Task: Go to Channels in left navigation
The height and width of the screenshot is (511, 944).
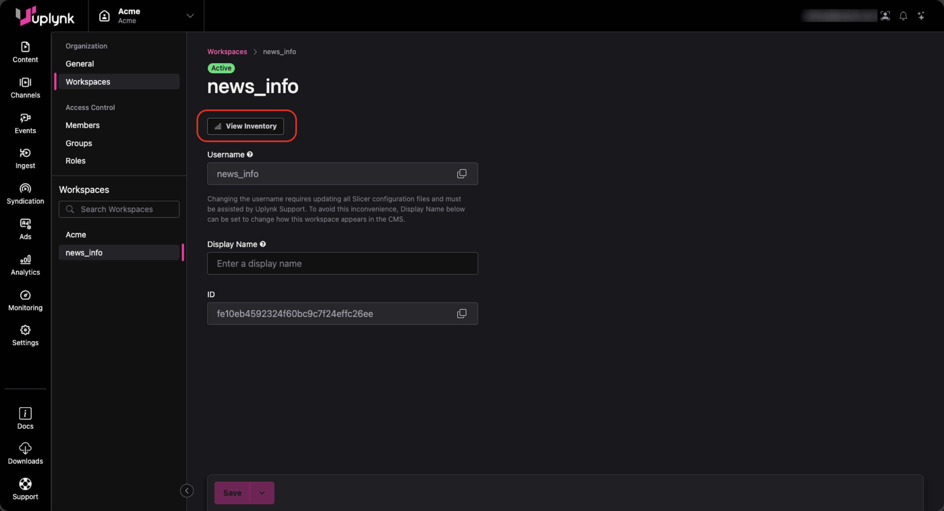Action: pos(25,87)
